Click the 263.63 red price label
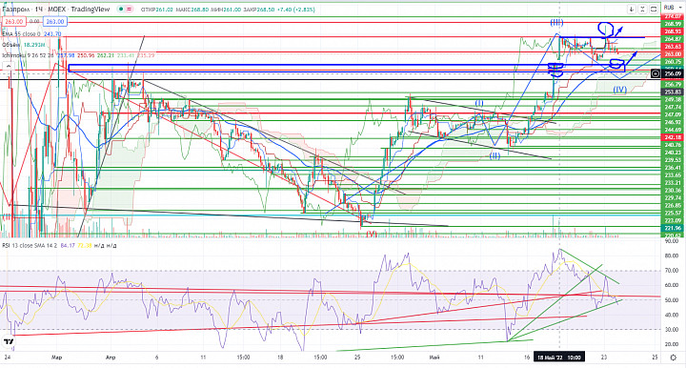This screenshot has height=368, width=686. (x=673, y=47)
